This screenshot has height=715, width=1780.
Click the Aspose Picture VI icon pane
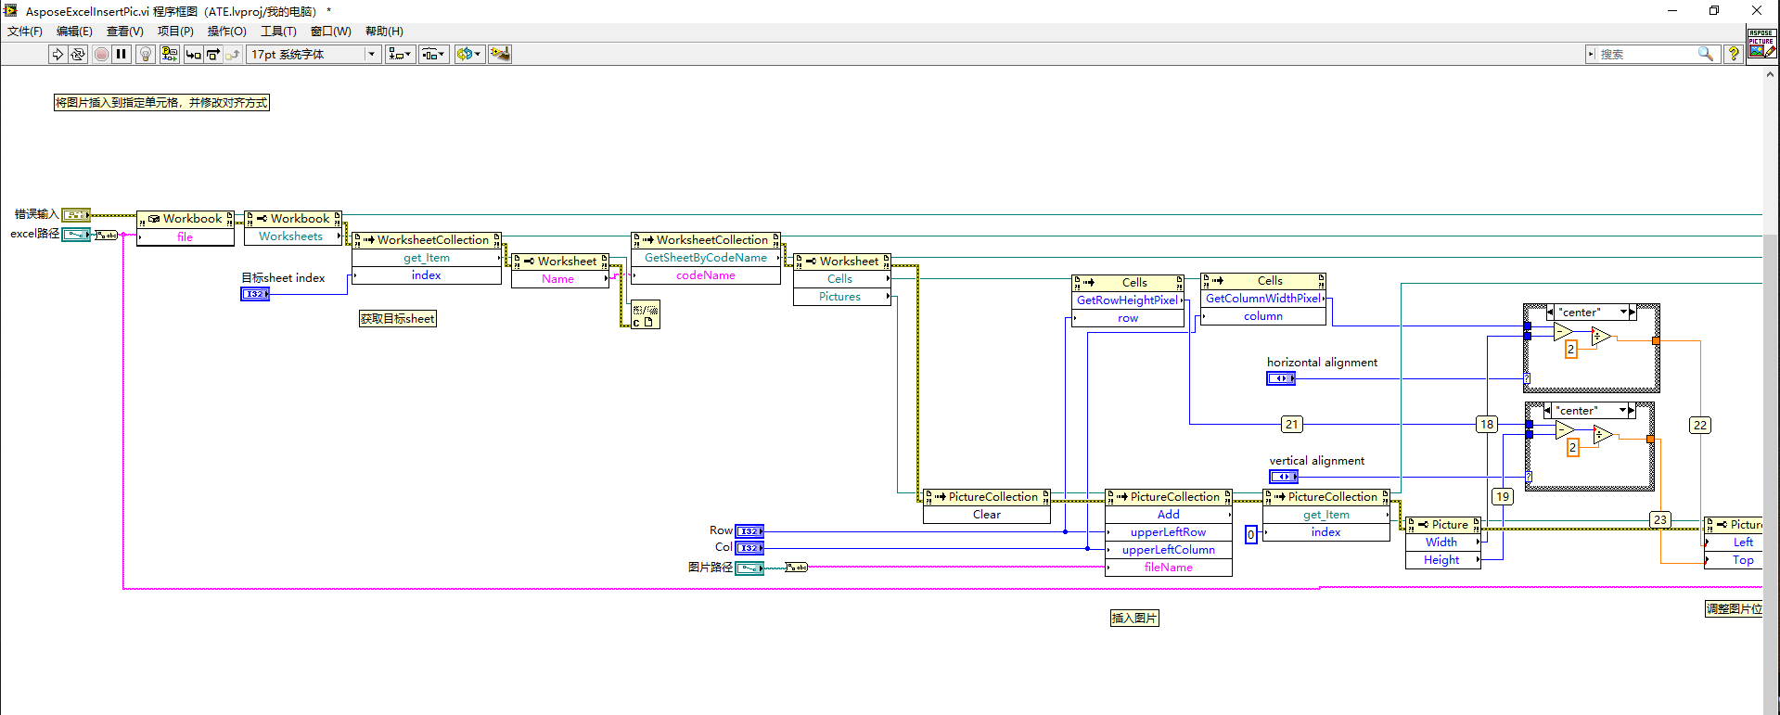point(1761,44)
